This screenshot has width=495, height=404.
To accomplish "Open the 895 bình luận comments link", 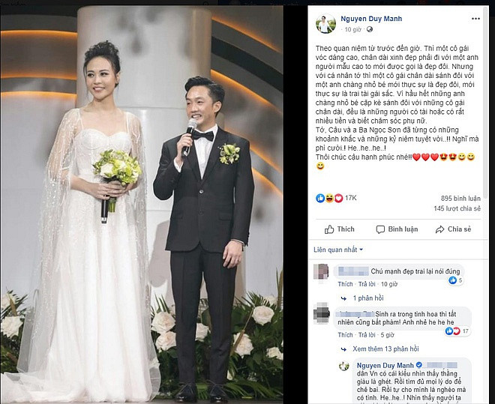I will coord(460,199).
